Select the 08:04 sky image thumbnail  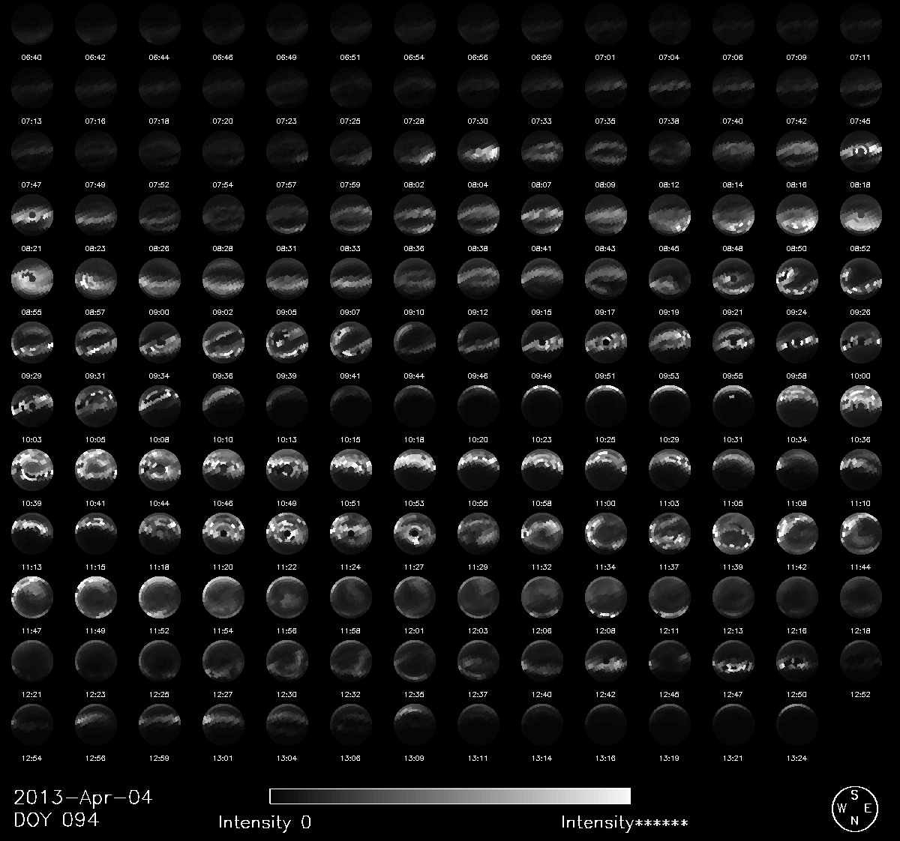[x=478, y=151]
